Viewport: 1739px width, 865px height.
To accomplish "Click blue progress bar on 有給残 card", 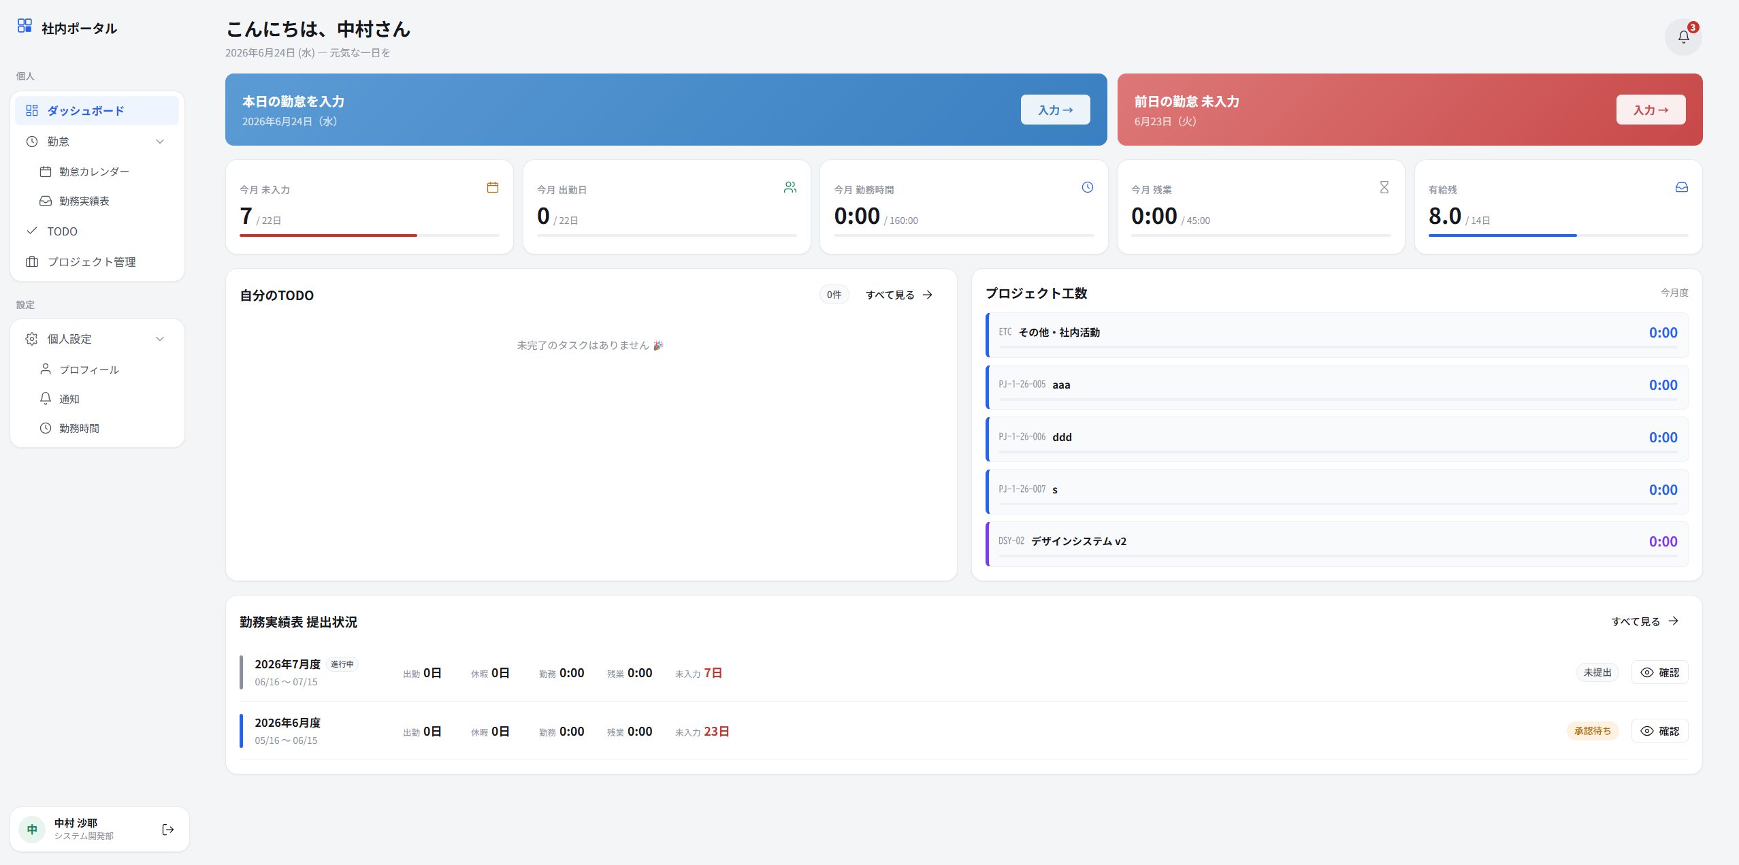I will (x=1502, y=235).
